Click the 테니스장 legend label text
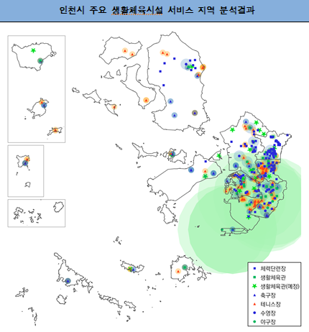 (x=270, y=304)
